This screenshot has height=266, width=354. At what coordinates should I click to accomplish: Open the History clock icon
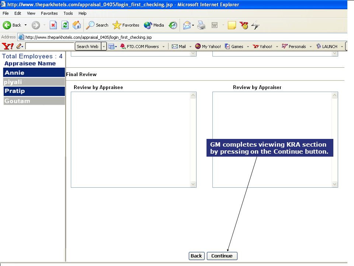point(173,25)
